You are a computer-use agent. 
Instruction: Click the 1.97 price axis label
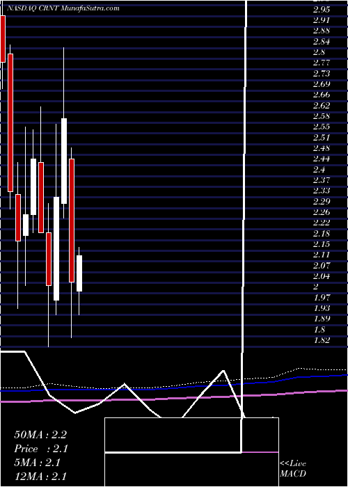(321, 297)
